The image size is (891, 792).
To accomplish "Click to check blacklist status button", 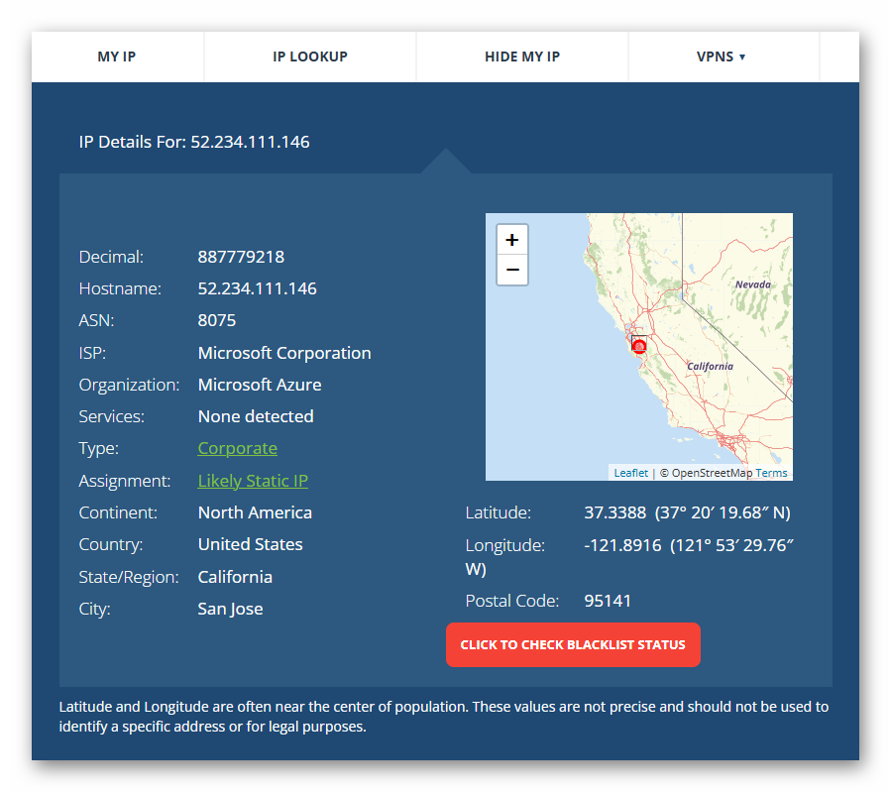I will 573,644.
